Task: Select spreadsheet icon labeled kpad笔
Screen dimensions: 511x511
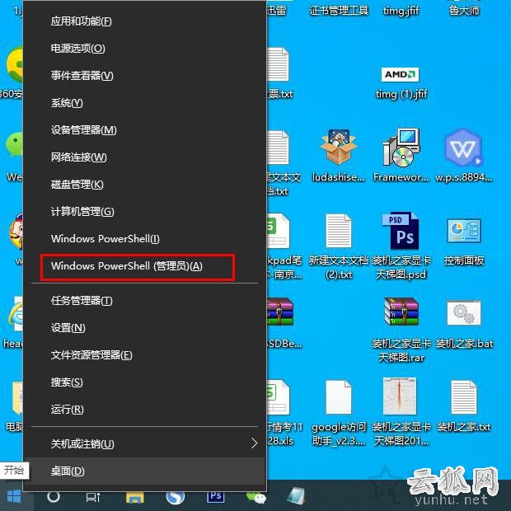Action: [279, 231]
